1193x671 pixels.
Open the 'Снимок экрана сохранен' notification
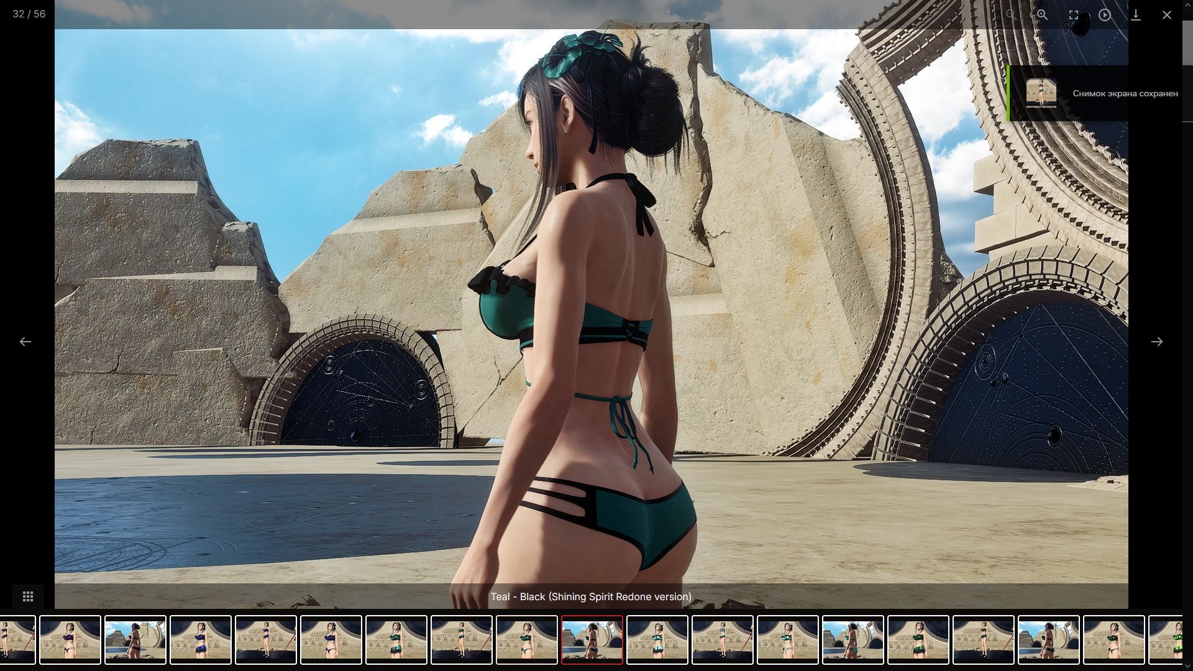point(1094,93)
